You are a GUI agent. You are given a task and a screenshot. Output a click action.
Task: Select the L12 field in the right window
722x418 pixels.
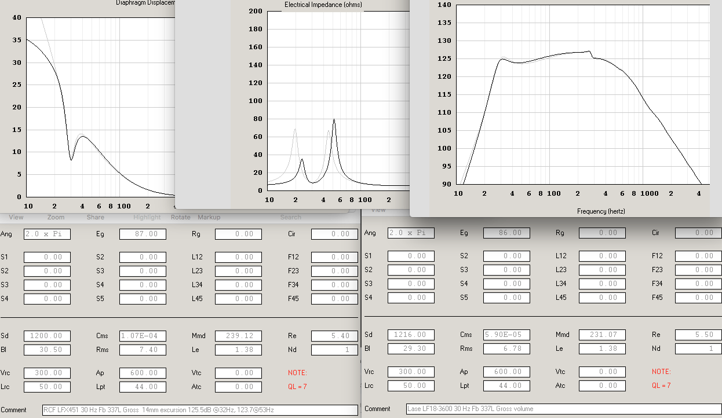pyautogui.click(x=603, y=256)
